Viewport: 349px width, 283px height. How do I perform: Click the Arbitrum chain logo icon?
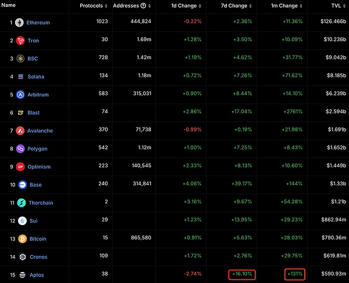pos(20,95)
